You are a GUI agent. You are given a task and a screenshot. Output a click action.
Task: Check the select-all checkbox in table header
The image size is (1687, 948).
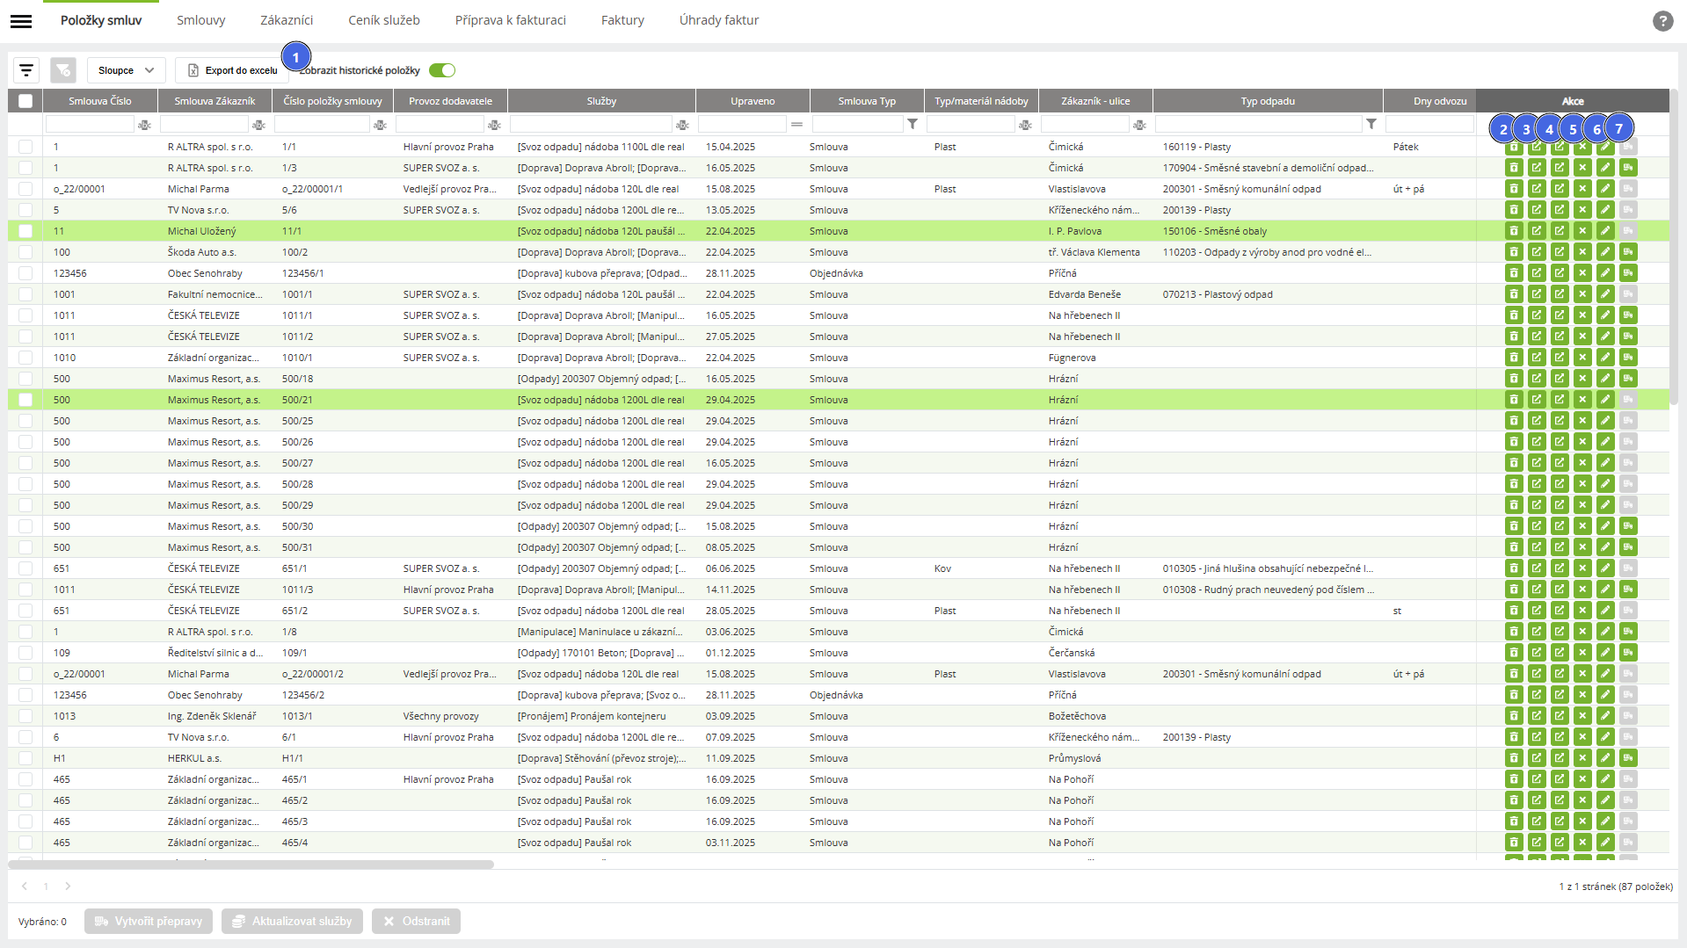point(25,101)
